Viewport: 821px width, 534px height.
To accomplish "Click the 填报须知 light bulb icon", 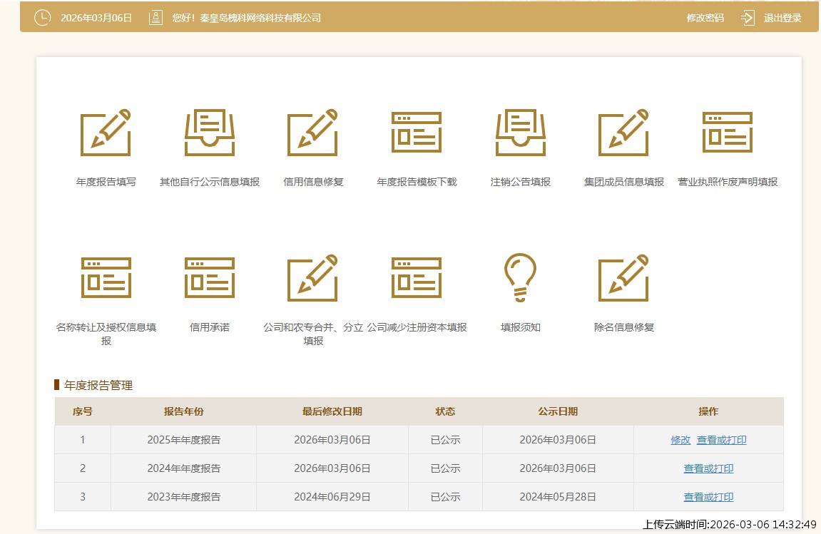I will click(519, 278).
